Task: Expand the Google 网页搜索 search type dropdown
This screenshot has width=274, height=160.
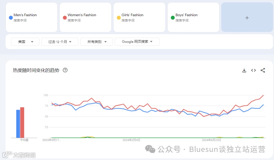Action: click(x=137, y=42)
